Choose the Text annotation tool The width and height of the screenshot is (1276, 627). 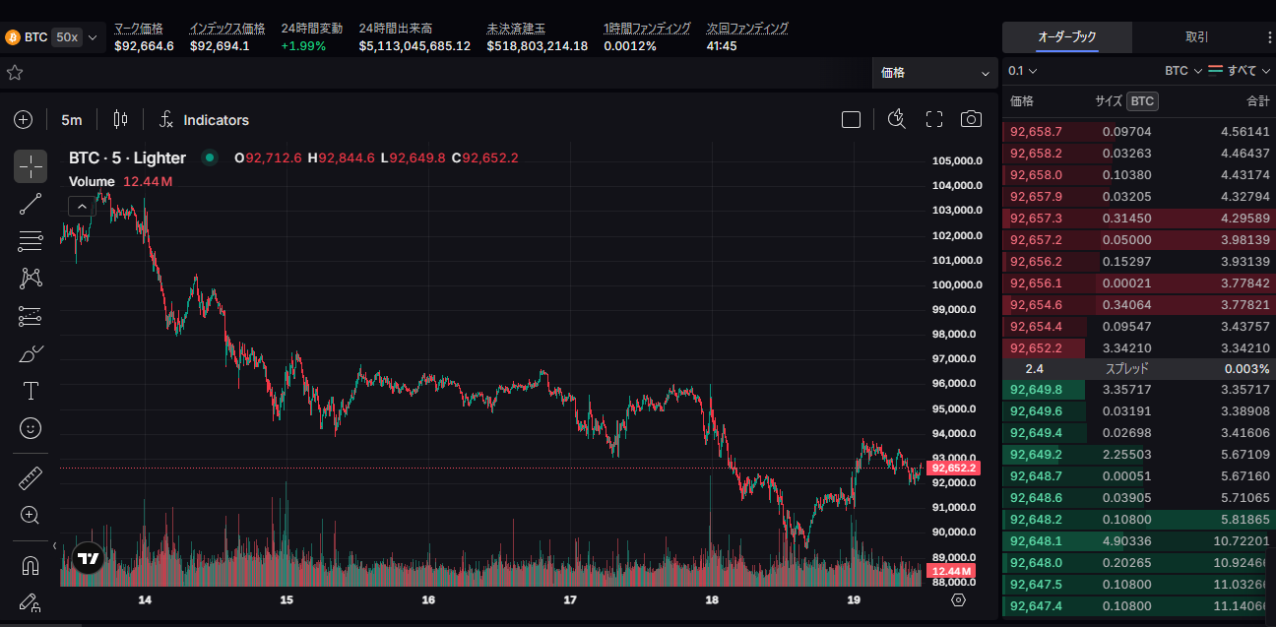tap(31, 391)
